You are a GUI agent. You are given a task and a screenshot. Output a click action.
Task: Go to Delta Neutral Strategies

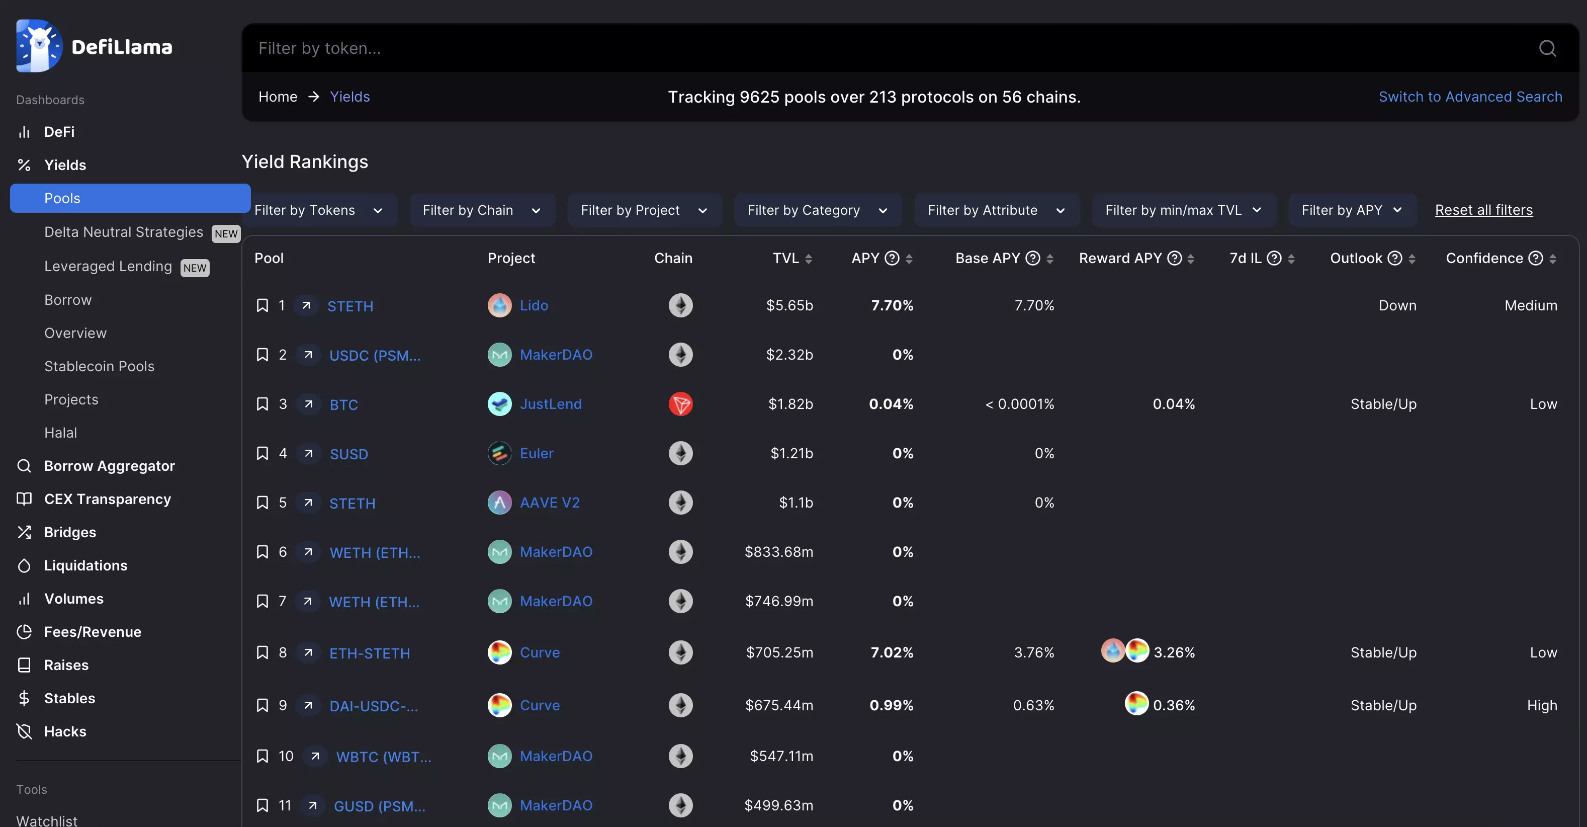[123, 232]
